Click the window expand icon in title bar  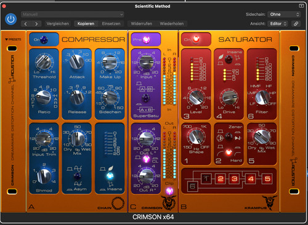301,6
